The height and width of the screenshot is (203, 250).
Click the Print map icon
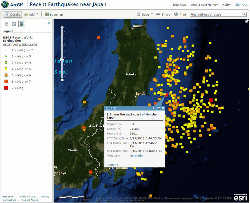pyautogui.click(x=180, y=14)
